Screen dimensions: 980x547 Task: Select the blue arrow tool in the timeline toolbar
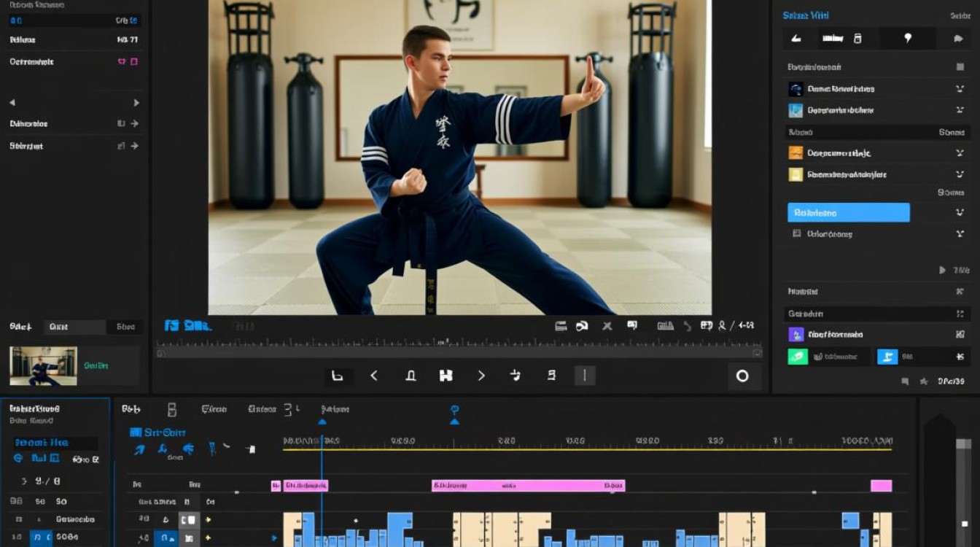tap(139, 449)
